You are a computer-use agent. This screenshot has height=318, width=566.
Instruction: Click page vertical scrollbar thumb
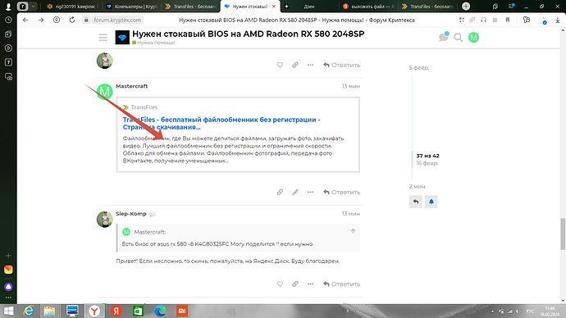(x=563, y=234)
